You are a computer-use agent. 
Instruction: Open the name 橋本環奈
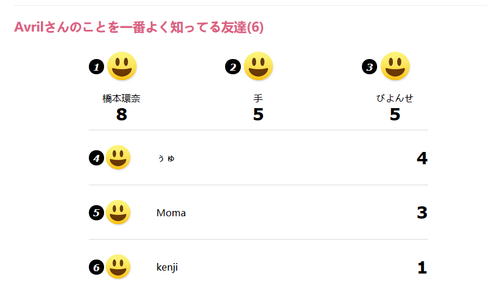click(122, 98)
